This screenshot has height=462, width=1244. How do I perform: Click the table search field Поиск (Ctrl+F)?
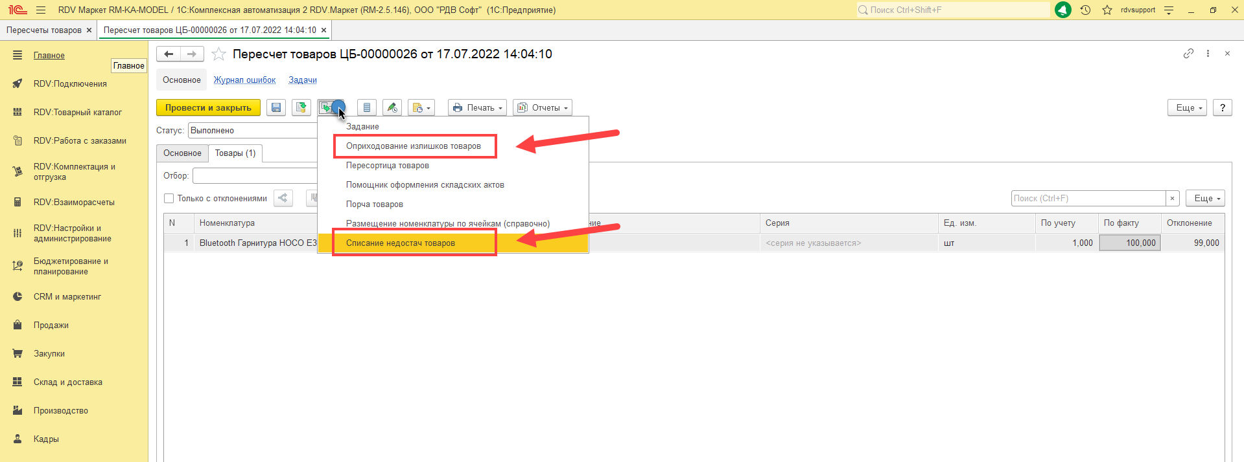pos(1088,198)
